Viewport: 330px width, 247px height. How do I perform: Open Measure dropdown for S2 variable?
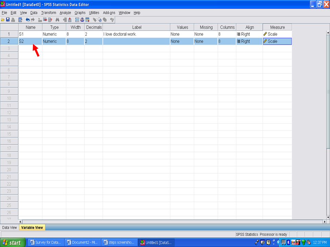(277, 41)
